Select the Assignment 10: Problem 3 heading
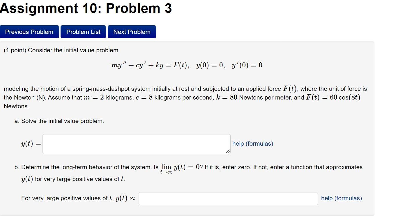The height and width of the screenshot is (224, 405). 86,8
